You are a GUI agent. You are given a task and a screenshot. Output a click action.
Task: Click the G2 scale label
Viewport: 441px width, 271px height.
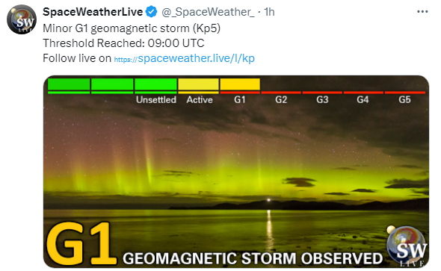[281, 100]
